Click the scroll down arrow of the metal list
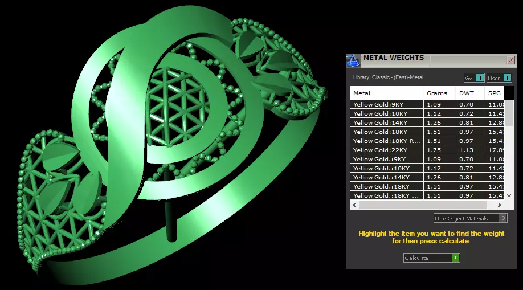Viewport: 523px width, 290px height. pos(509,195)
